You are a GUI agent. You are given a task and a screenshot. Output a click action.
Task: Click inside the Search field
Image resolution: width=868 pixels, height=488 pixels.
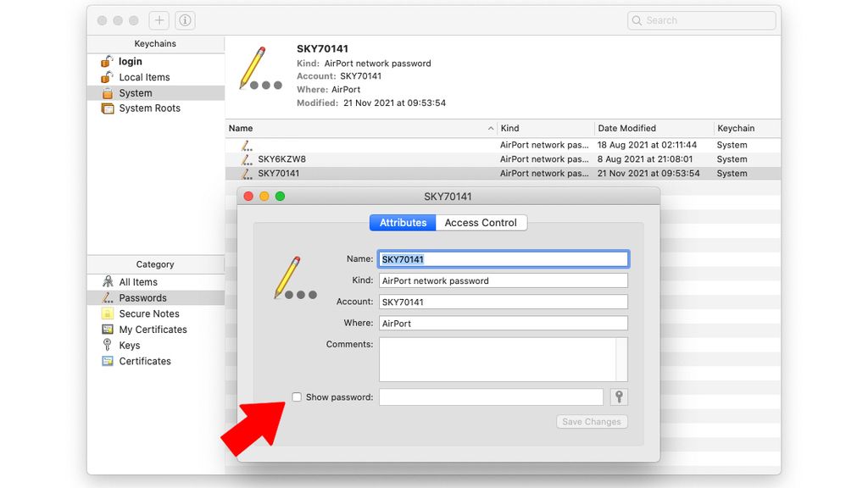pyautogui.click(x=701, y=19)
